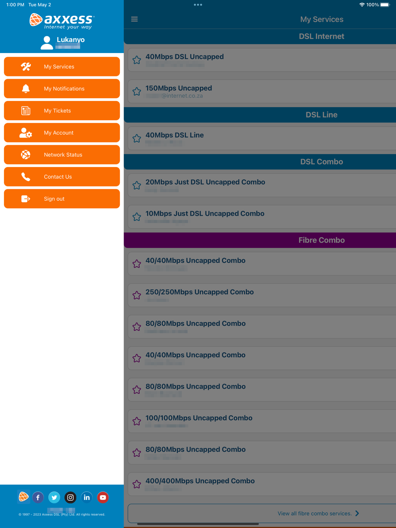Open the 400/400Mbps Uncapped Combo service

point(262,484)
